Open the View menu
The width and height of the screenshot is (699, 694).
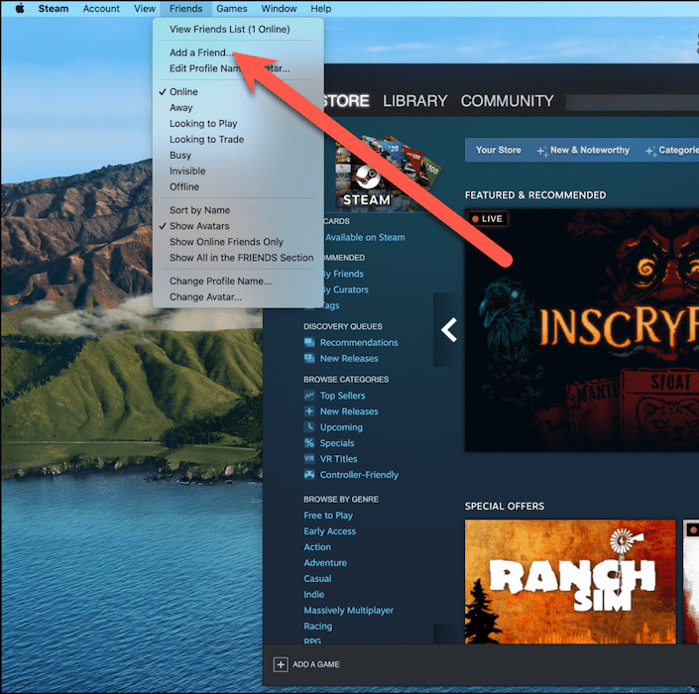coord(145,9)
